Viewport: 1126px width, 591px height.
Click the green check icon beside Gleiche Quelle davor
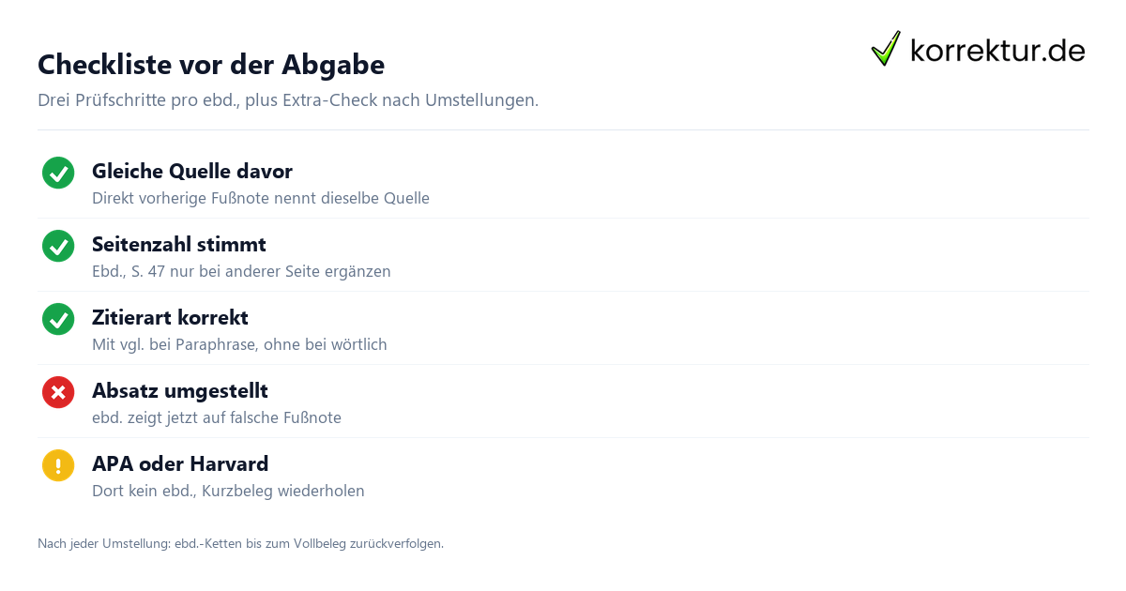pos(58,173)
